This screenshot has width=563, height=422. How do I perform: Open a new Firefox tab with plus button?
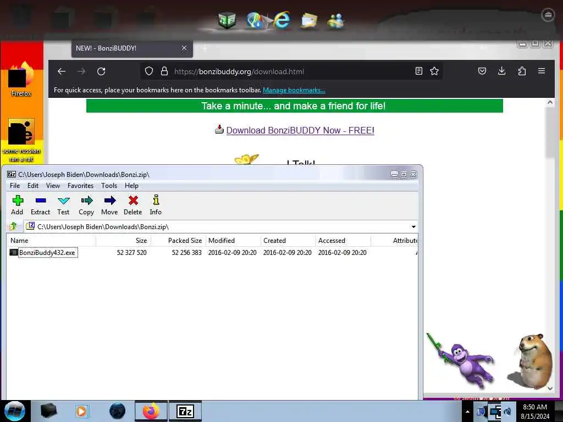pos(205,48)
